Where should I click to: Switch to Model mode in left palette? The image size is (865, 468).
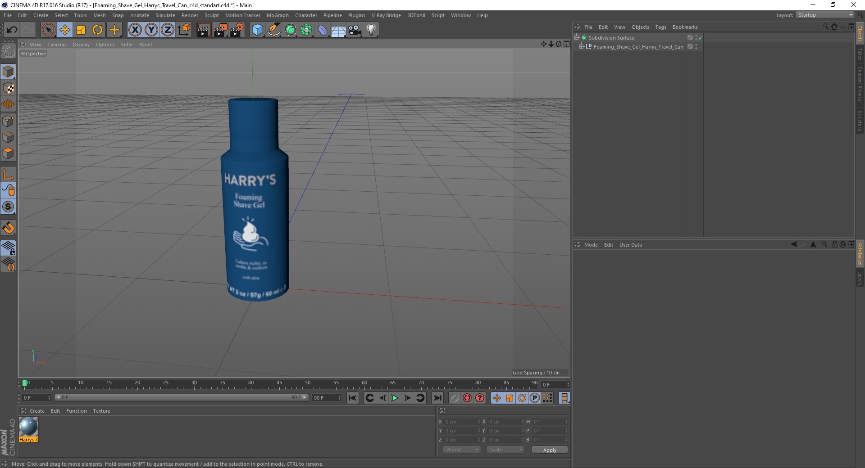coord(8,72)
